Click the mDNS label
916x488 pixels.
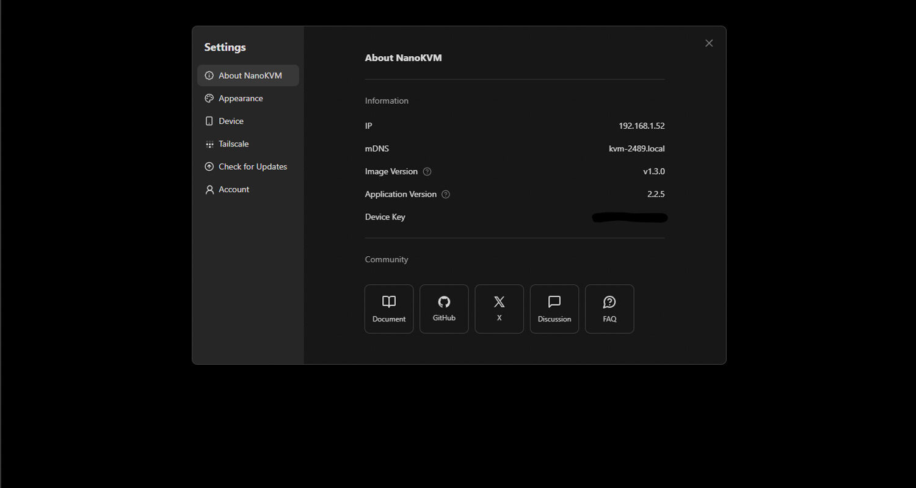pyautogui.click(x=377, y=149)
